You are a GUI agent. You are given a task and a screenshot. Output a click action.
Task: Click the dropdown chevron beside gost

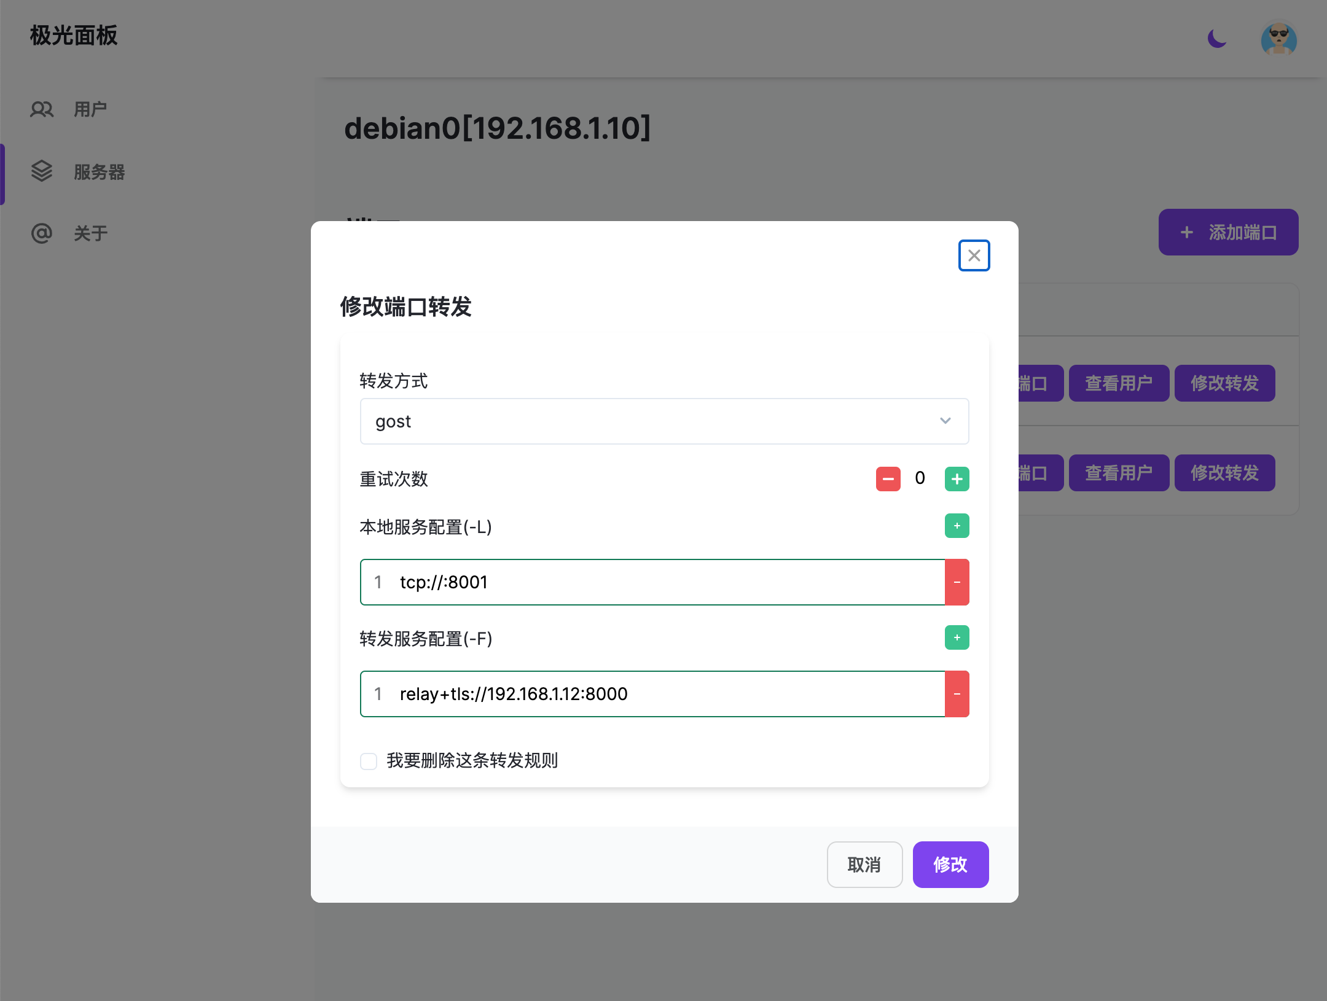pos(945,421)
